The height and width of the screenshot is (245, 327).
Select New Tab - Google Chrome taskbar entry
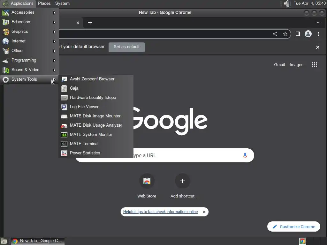tap(38, 241)
